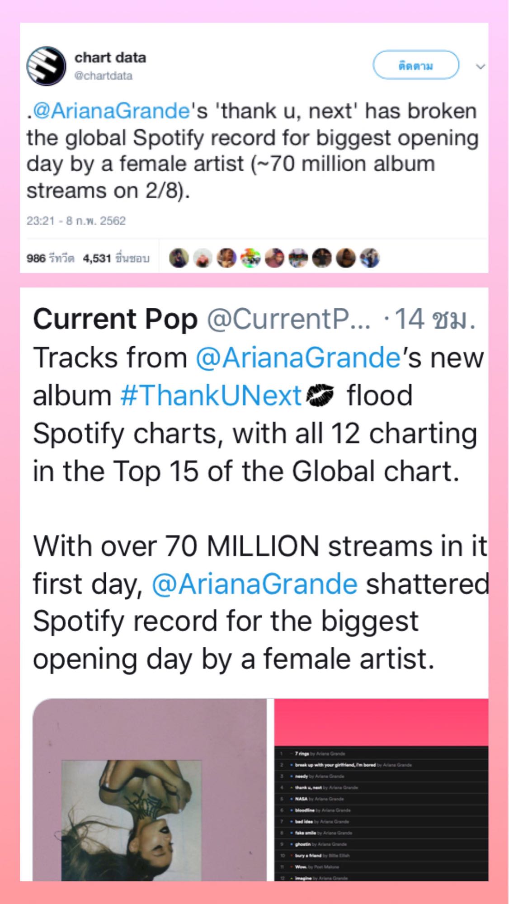Click the chart data profile avatar
509x904 pixels.
click(x=47, y=66)
